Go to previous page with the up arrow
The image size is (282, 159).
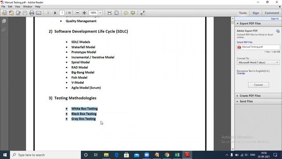click(x=48, y=13)
